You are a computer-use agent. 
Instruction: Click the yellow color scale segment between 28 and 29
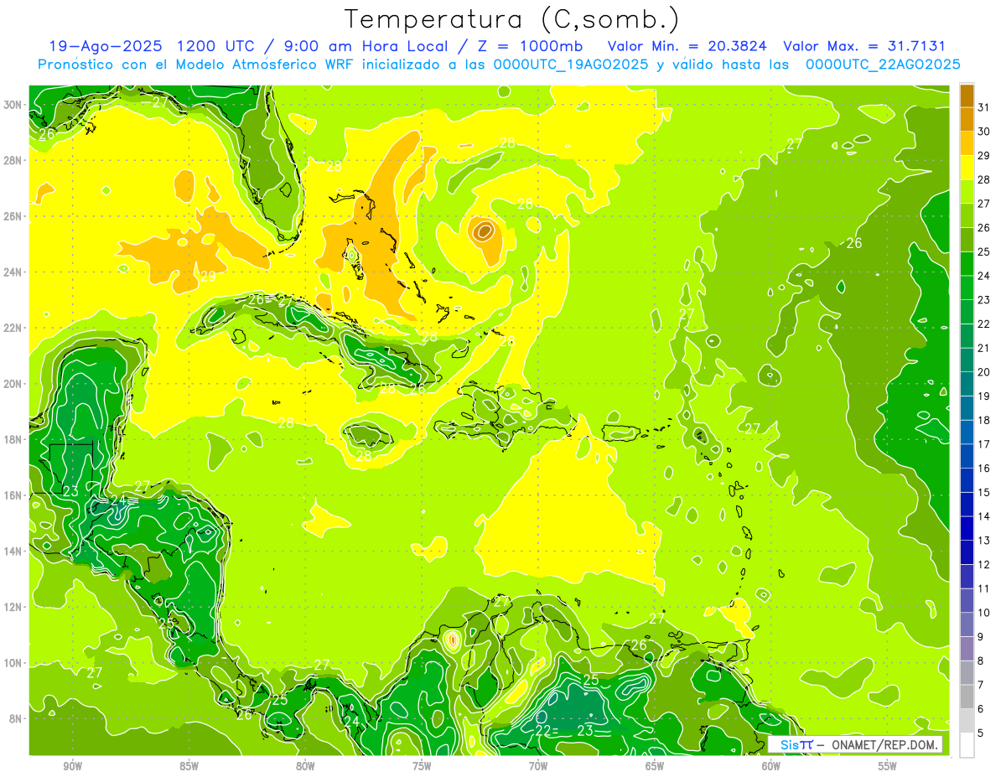pyautogui.click(x=967, y=168)
